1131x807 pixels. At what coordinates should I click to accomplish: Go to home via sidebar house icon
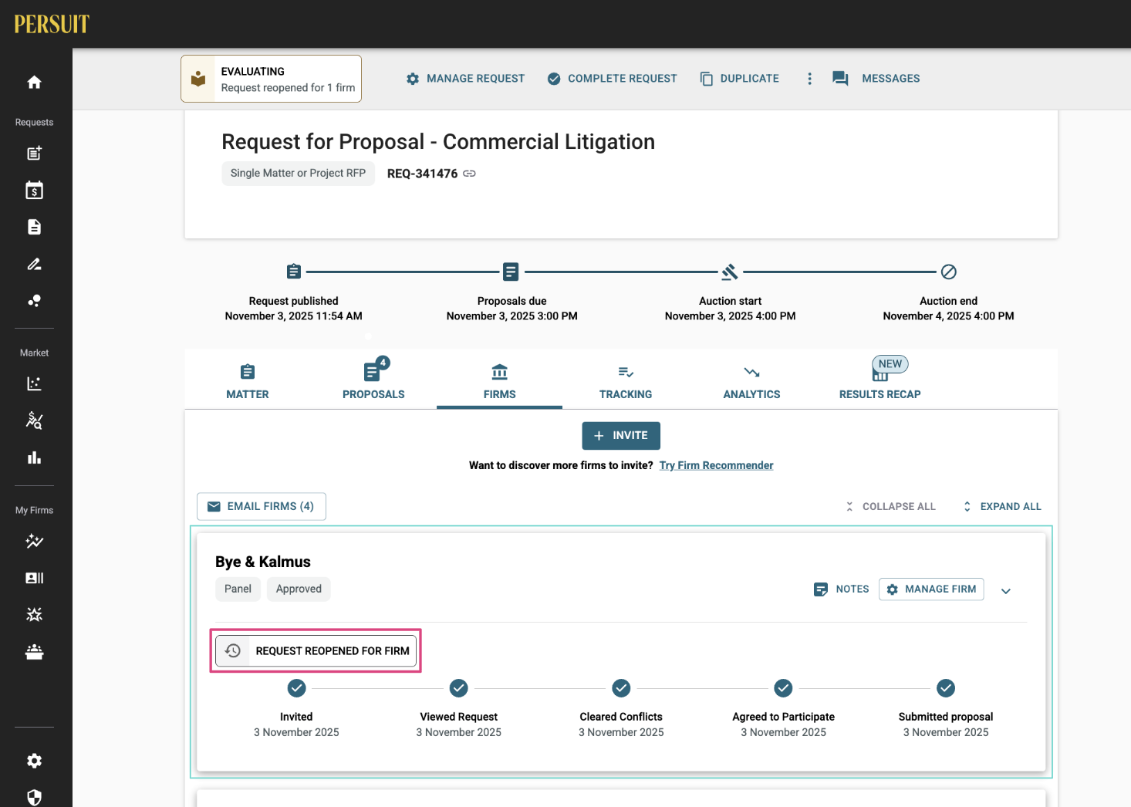[x=34, y=82]
